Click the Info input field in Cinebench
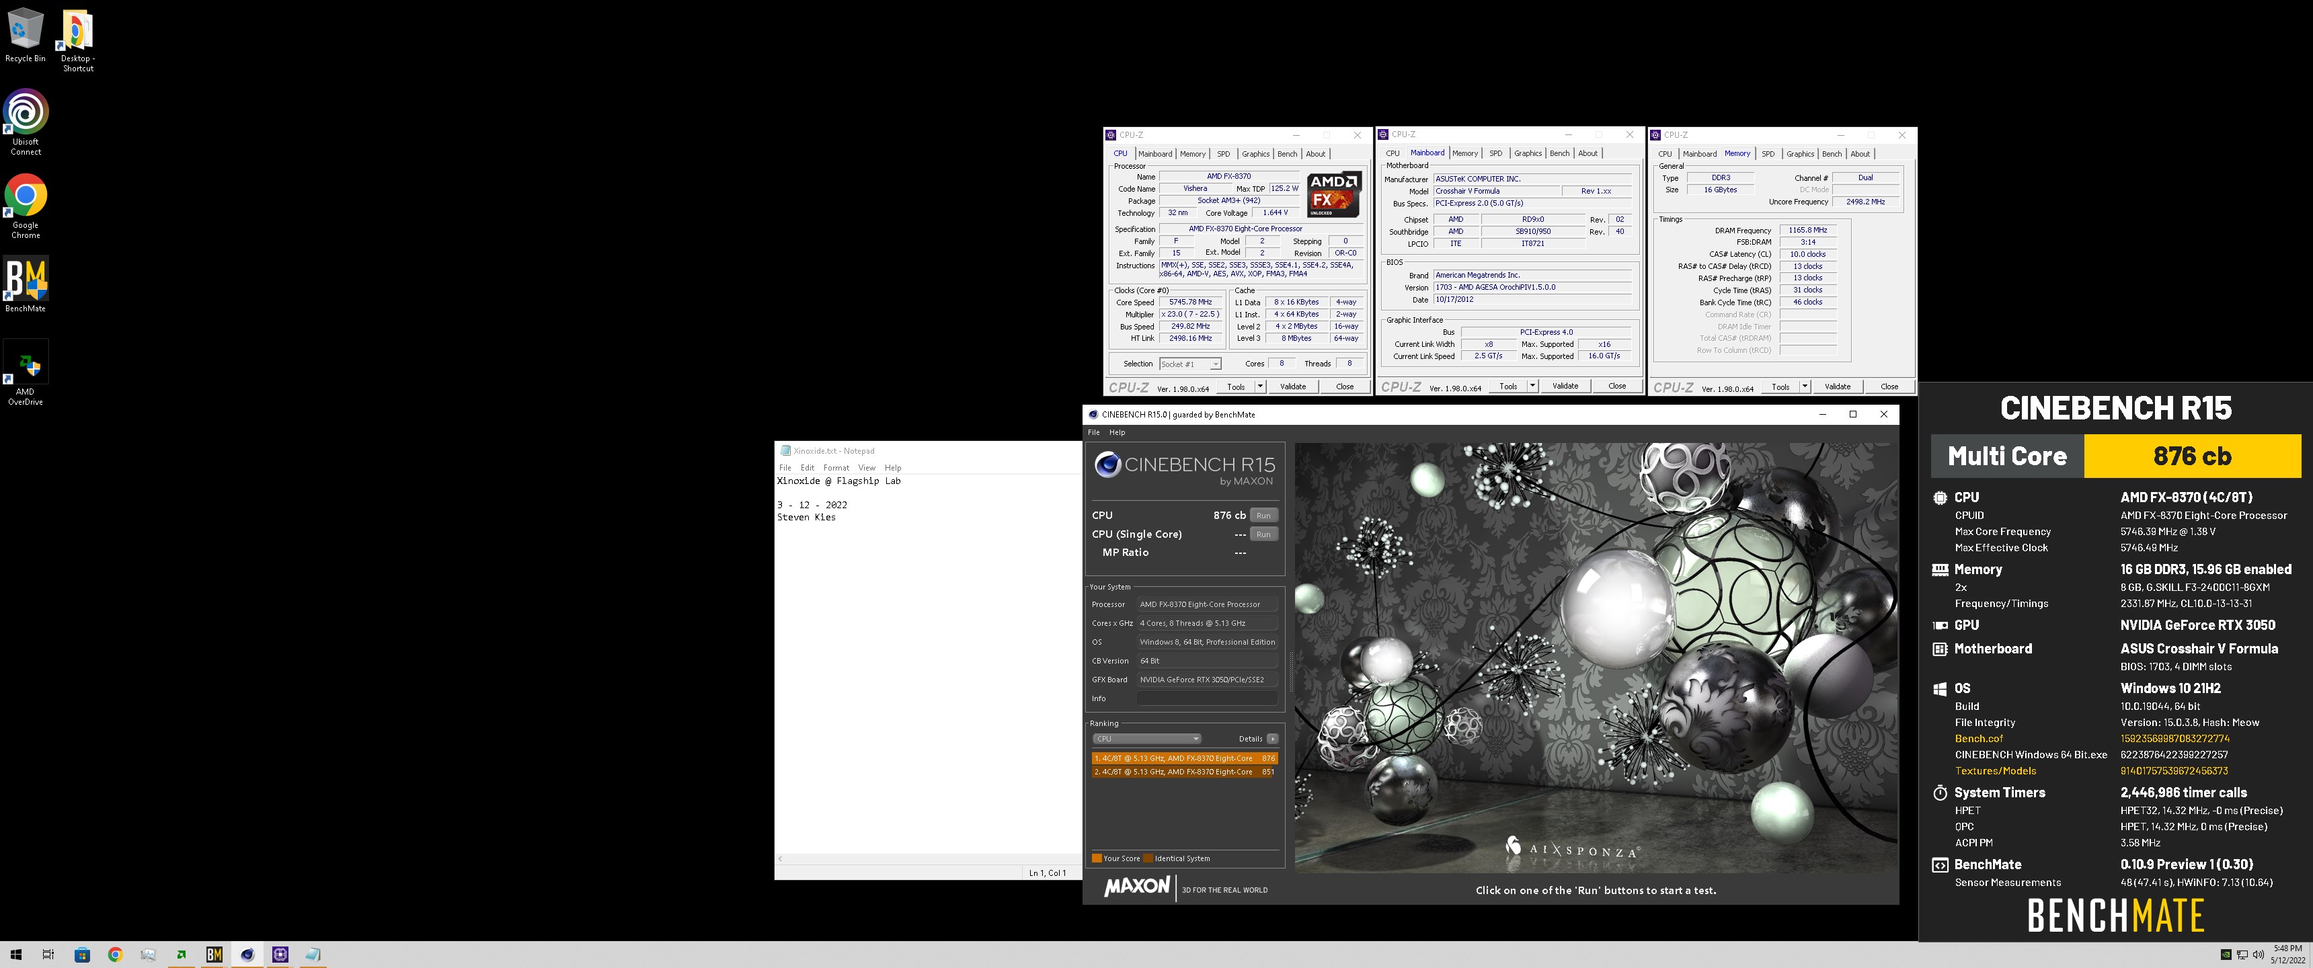The image size is (2313, 968). pyautogui.click(x=1208, y=698)
